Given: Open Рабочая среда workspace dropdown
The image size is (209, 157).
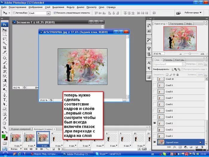Looking at the screenshot, I should click(x=193, y=13).
